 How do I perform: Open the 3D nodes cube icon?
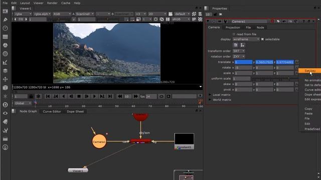[x=5, y=87]
